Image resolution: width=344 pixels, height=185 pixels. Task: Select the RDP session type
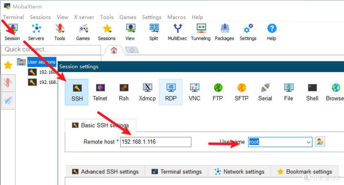click(171, 92)
